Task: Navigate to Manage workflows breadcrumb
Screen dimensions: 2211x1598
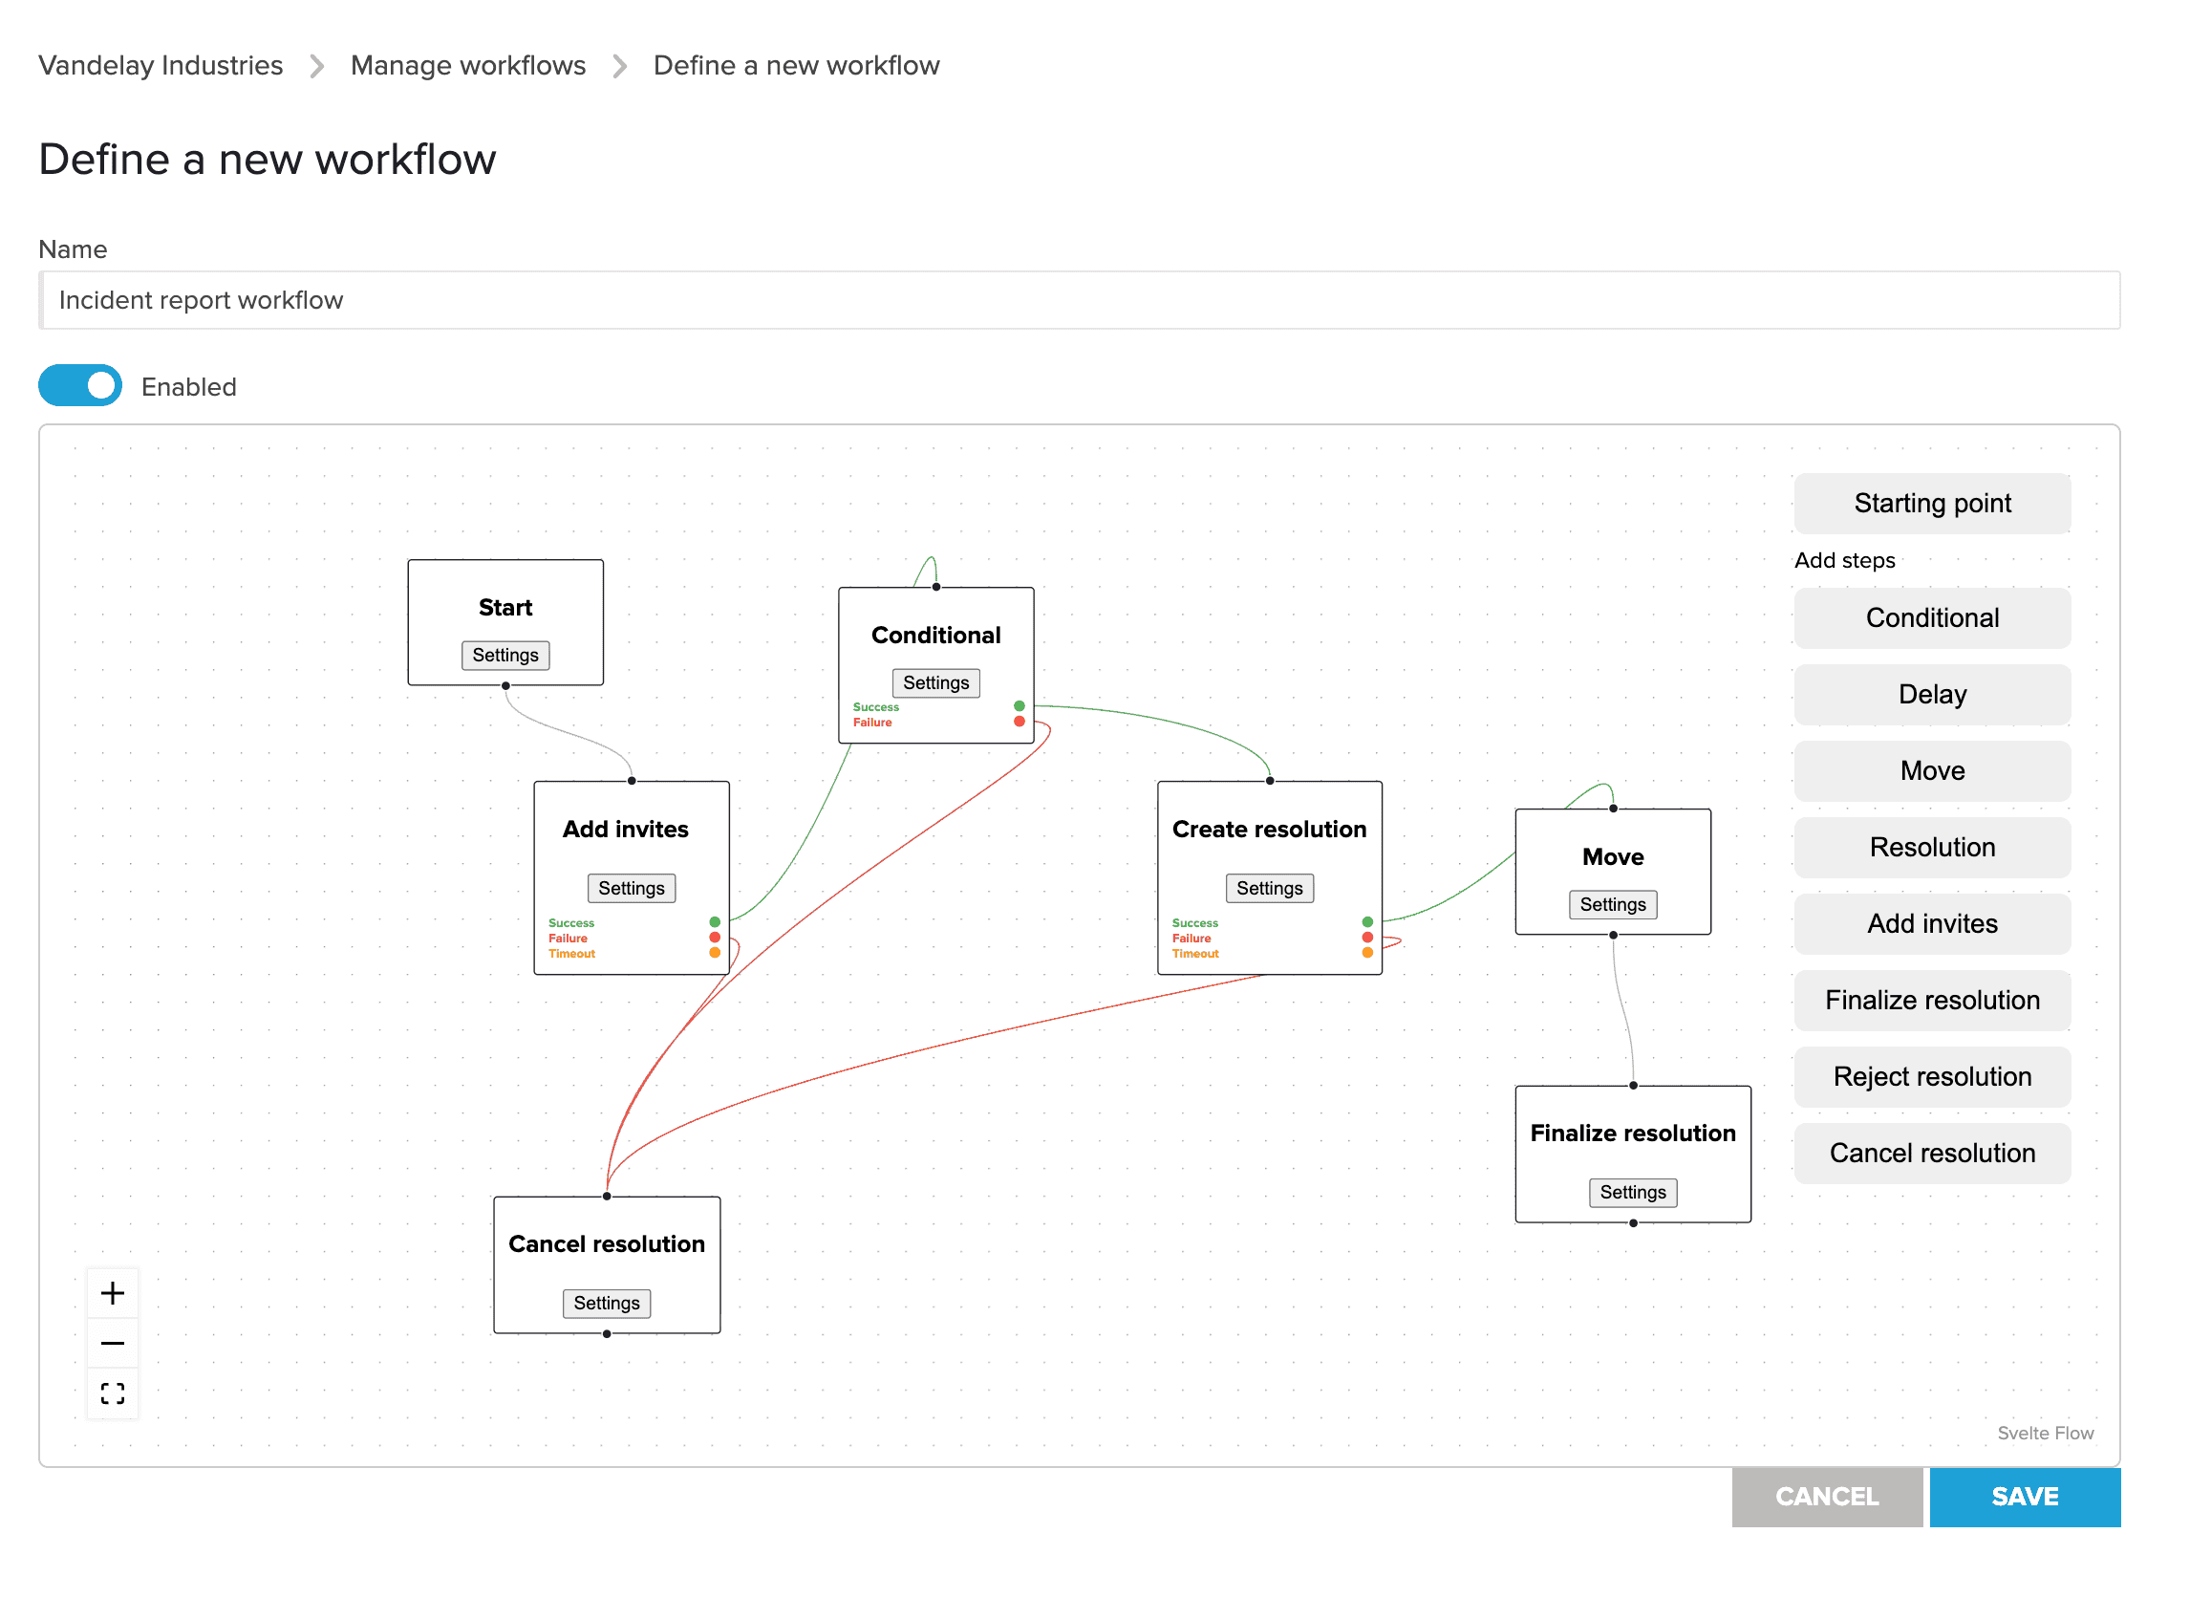Action: click(468, 64)
